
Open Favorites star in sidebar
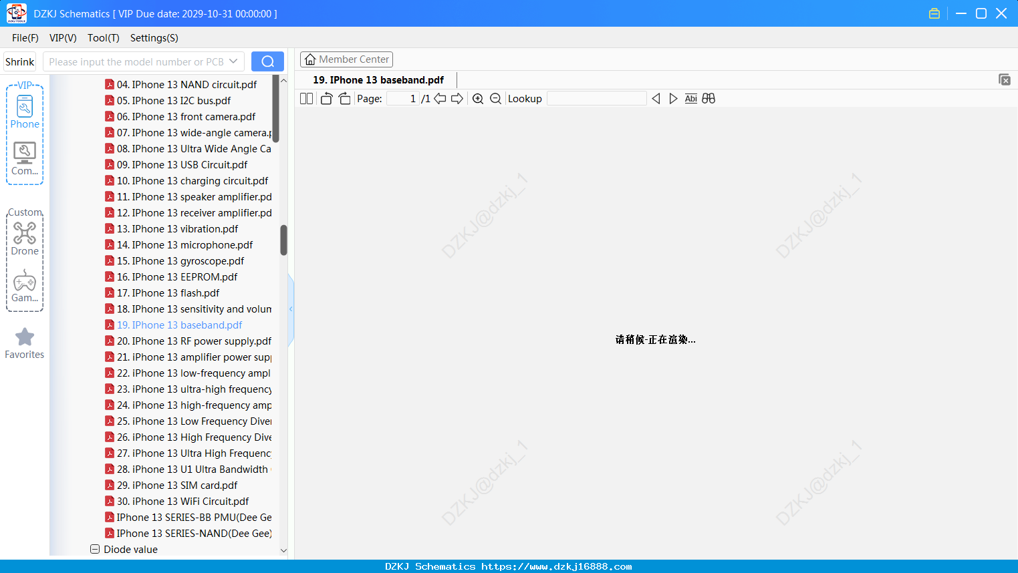pyautogui.click(x=25, y=343)
